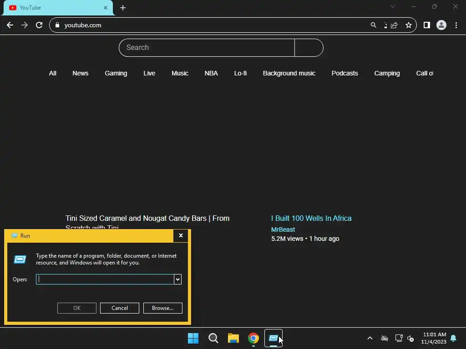This screenshot has width=466, height=349.
Task: Show hidden system tray icons
Action: click(x=370, y=338)
